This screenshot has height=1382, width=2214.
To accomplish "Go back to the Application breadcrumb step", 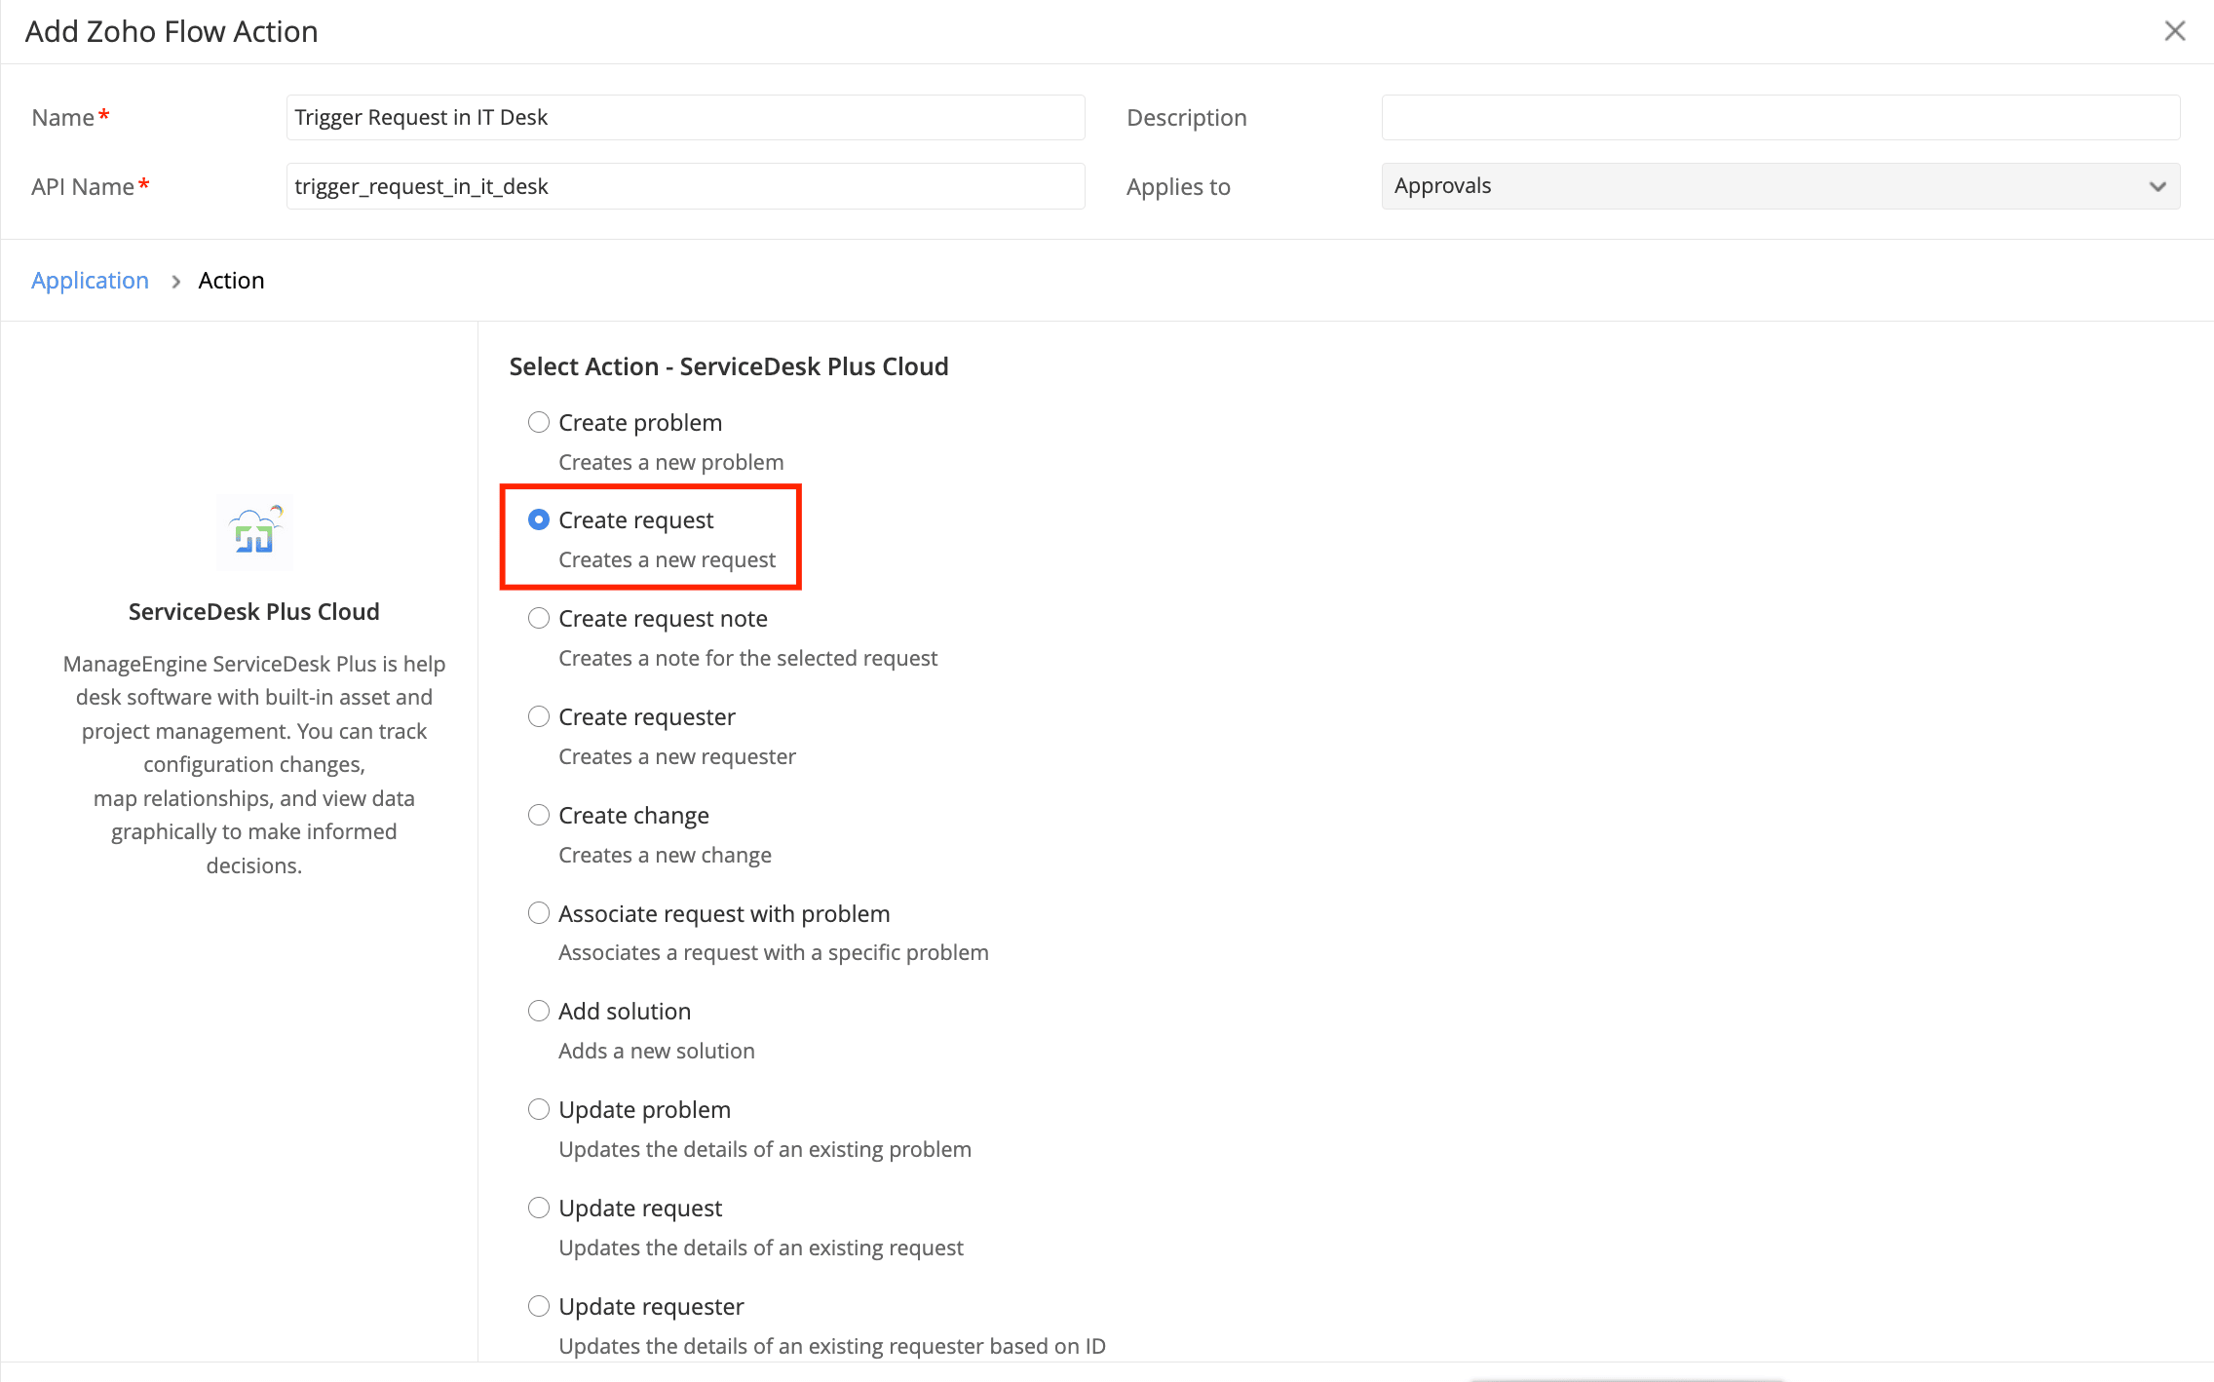I will [x=90, y=281].
